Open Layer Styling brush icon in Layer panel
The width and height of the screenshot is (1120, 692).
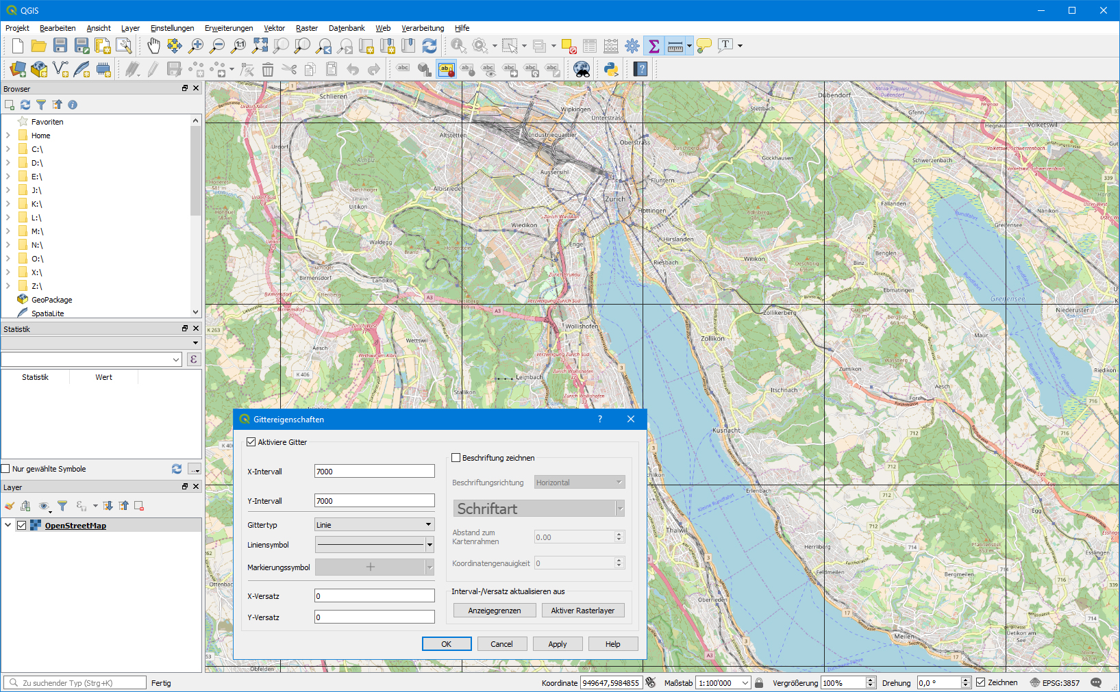10,506
